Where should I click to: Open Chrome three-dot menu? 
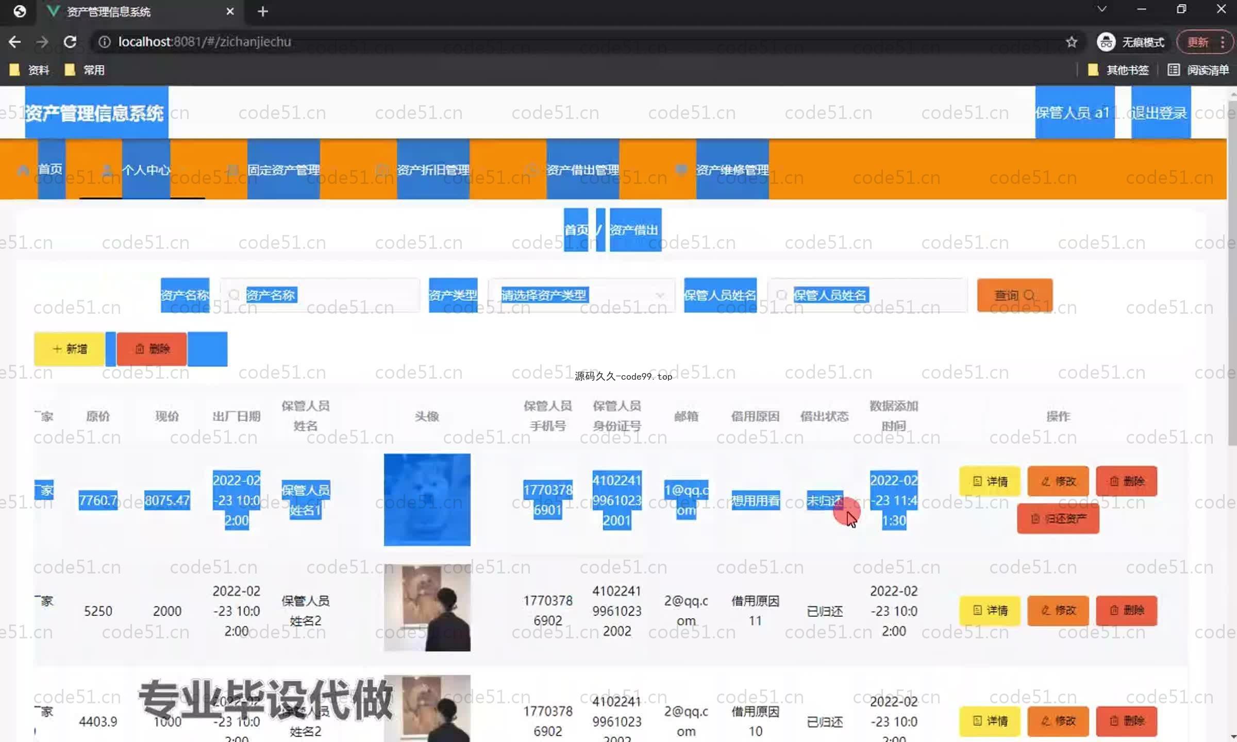(x=1223, y=42)
